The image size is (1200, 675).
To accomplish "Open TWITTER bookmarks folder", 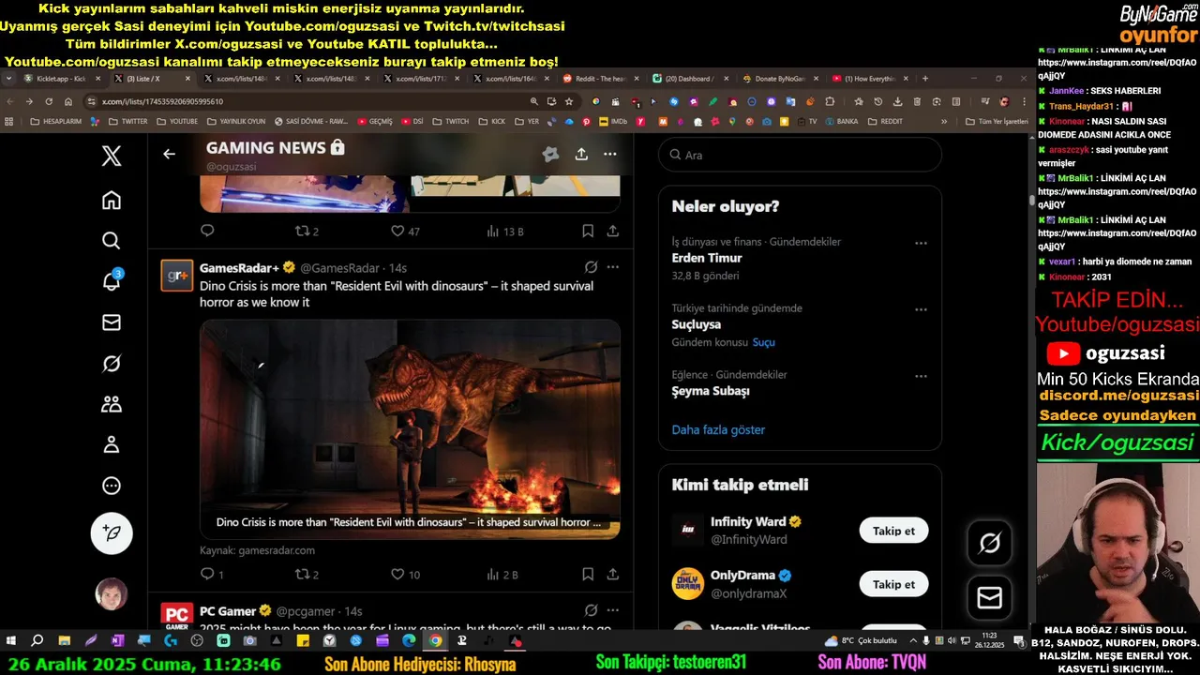I will 127,121.
